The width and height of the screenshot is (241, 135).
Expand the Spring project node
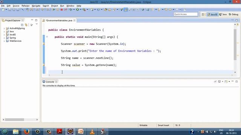[4, 38]
